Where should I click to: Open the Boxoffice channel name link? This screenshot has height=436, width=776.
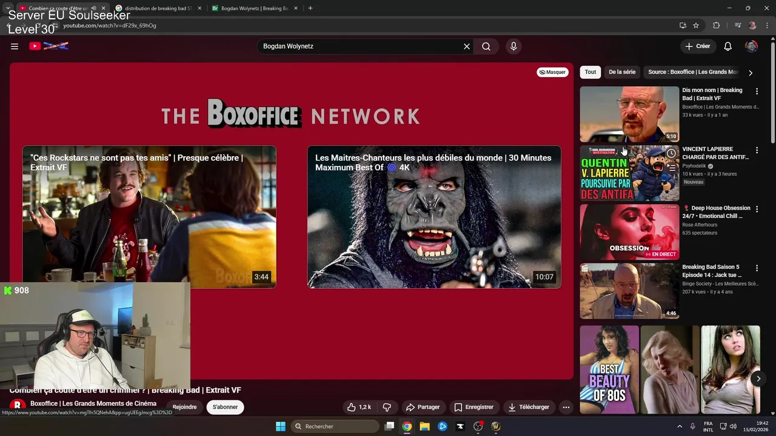93,403
